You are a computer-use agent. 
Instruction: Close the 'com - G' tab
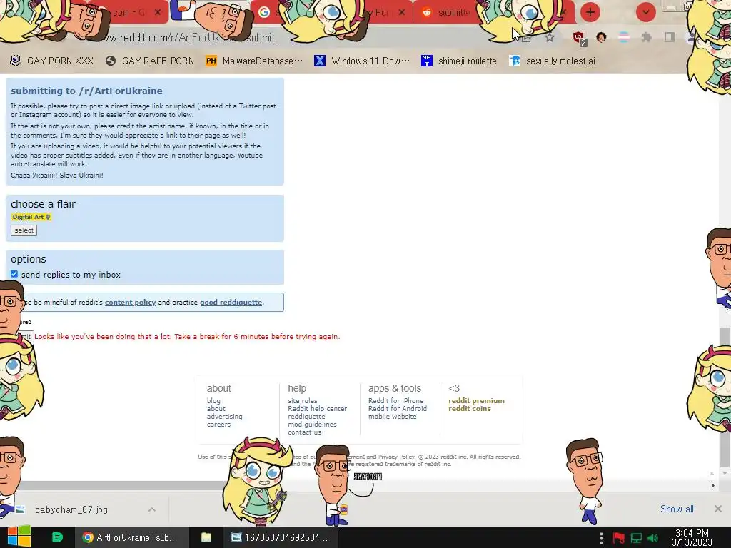158,13
